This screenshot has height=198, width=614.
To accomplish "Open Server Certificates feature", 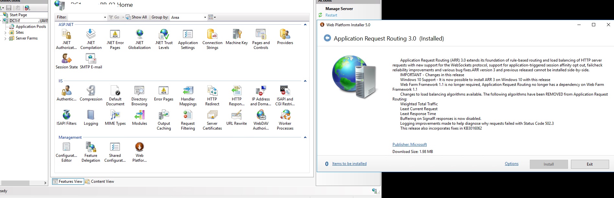I will click(212, 120).
